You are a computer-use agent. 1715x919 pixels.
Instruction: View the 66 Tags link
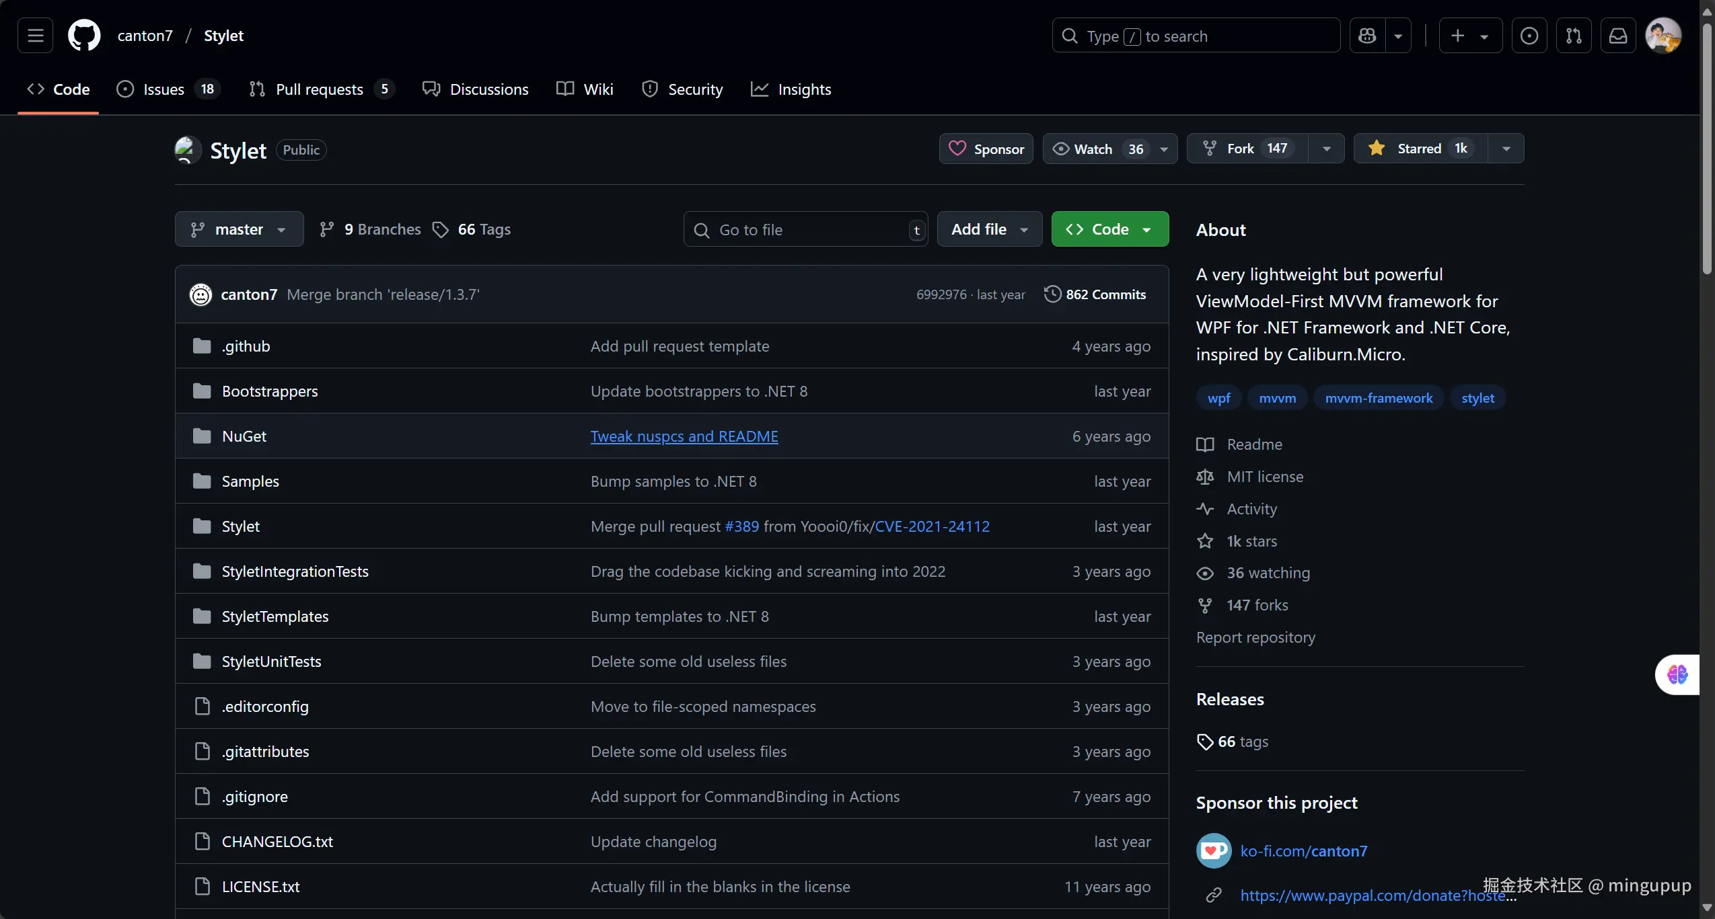tap(472, 229)
